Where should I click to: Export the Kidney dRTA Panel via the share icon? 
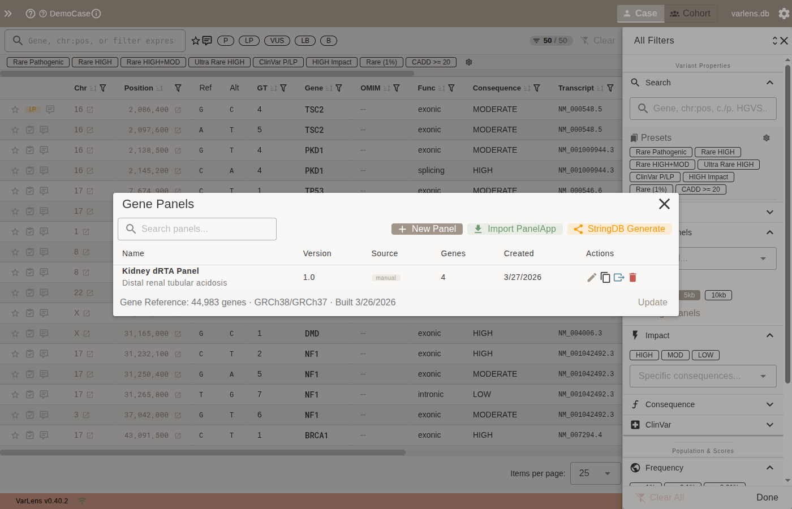click(x=619, y=277)
